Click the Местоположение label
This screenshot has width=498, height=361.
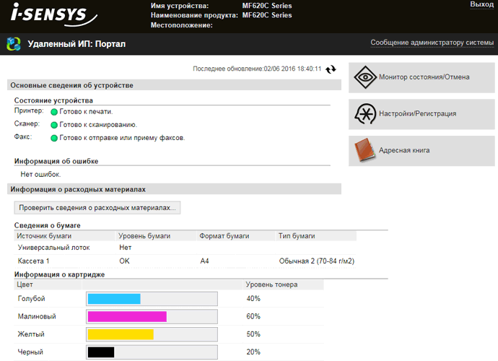click(x=182, y=25)
